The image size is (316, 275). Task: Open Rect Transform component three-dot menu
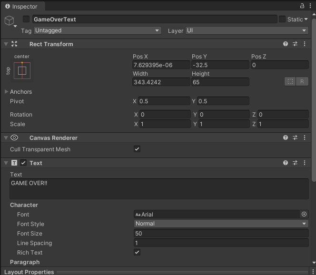click(305, 44)
